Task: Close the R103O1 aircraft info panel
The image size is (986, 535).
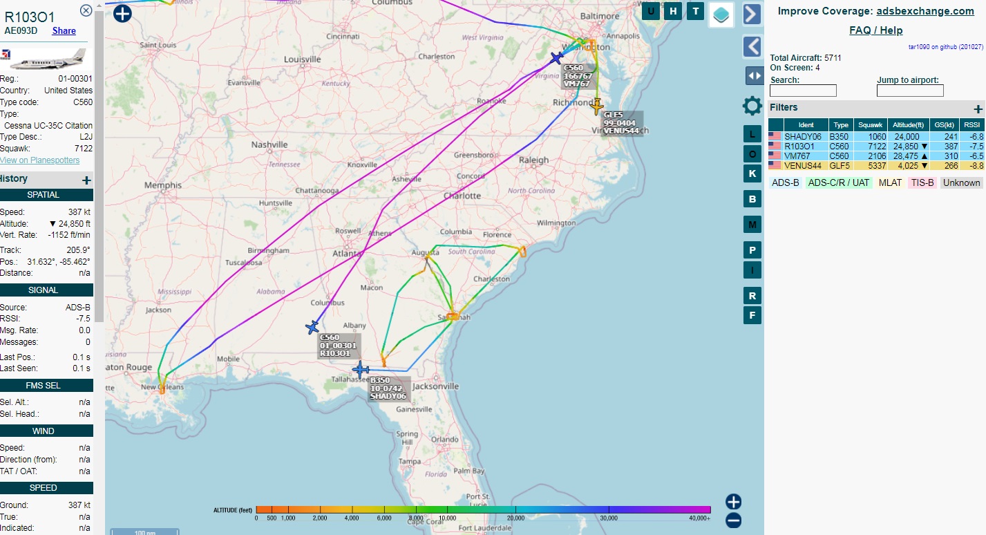Action: click(86, 10)
